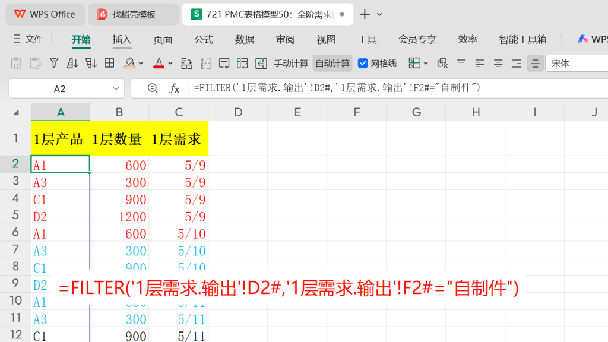This screenshot has height=342, width=608.
Task: Apply the fill color bucket
Action: pyautogui.click(x=129, y=63)
